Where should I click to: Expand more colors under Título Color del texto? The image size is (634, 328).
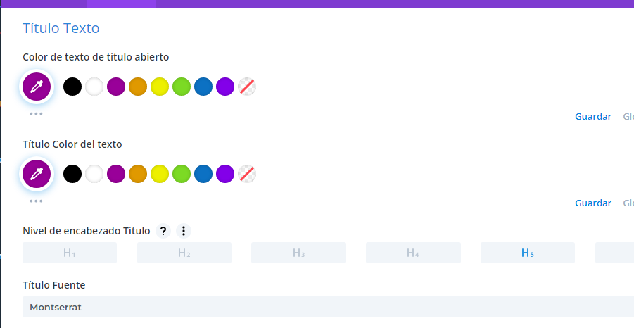pyautogui.click(x=36, y=201)
